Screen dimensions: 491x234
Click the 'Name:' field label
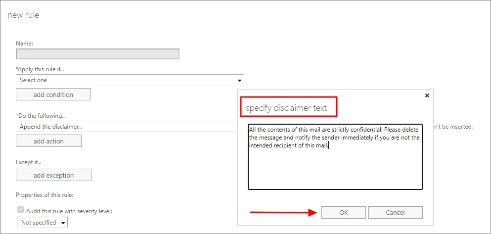click(x=24, y=44)
